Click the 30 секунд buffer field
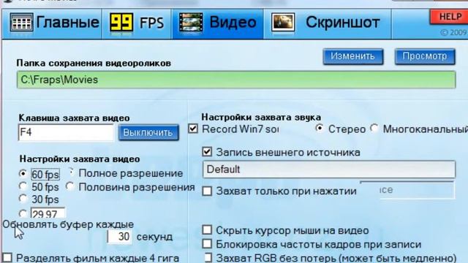Viewport: 468px width, 263px height. tap(120, 237)
